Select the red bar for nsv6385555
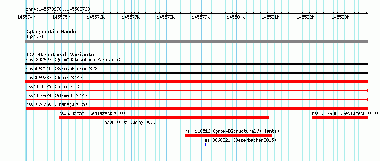The height and width of the screenshot is (161, 380). pyautogui.click(x=164, y=118)
